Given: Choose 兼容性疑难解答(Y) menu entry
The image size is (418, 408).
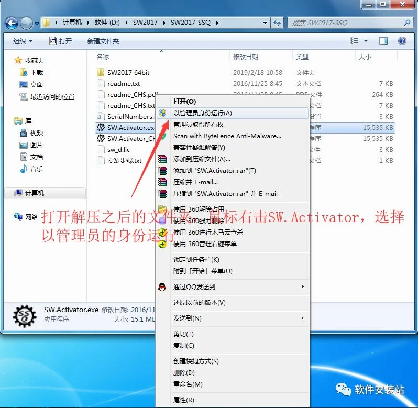Looking at the screenshot, I should point(233,147).
